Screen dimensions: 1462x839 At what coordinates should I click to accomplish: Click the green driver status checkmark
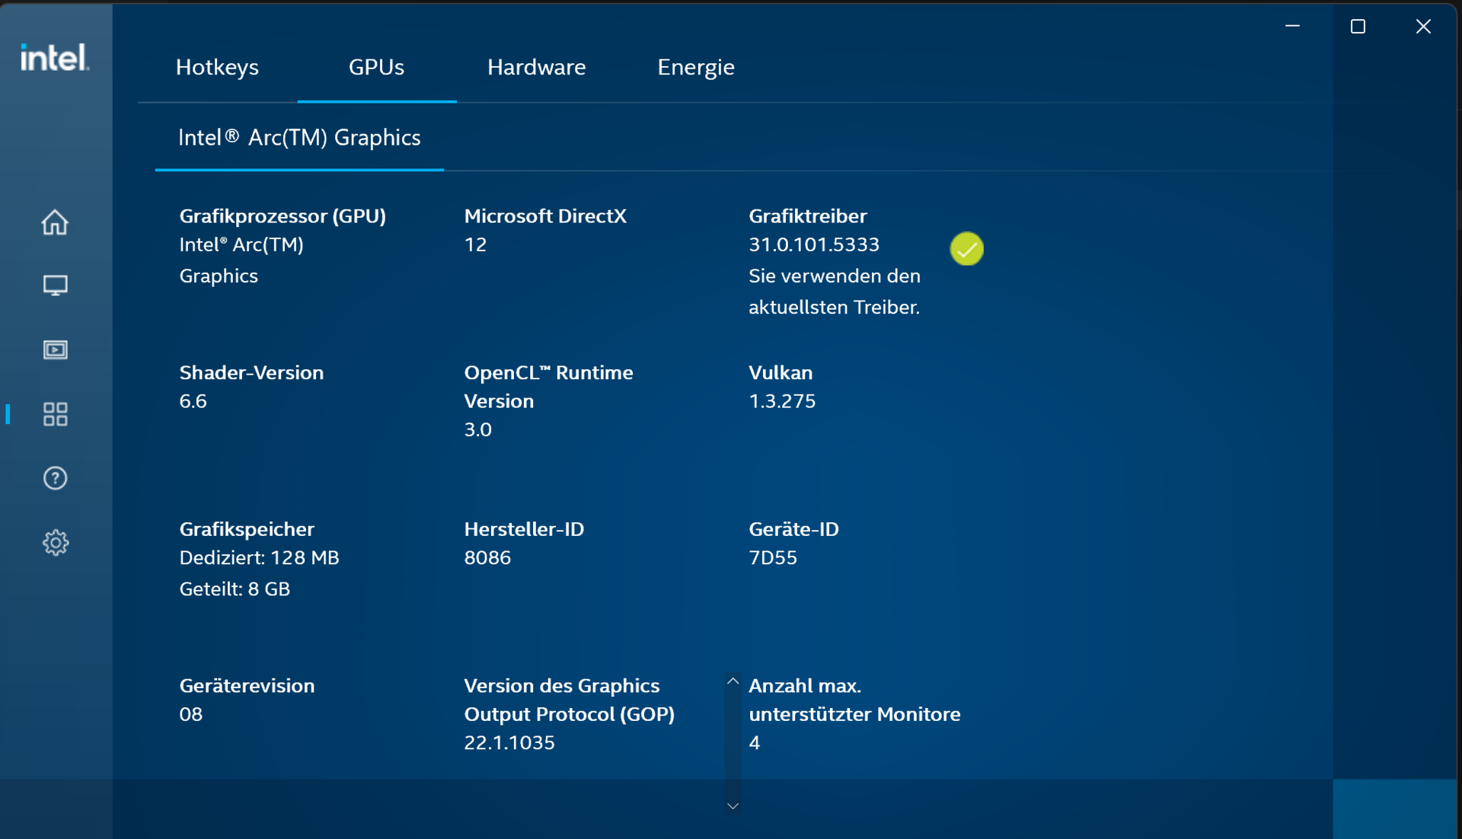pyautogui.click(x=966, y=249)
